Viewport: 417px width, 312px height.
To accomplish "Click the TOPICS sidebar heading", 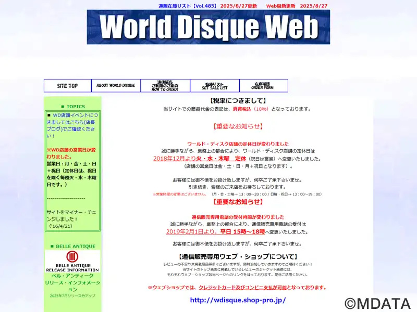I will 73,107.
